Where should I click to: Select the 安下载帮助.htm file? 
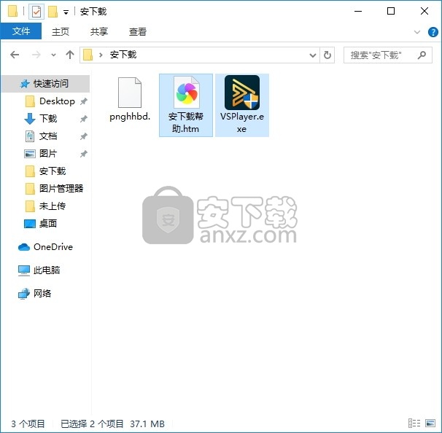pos(186,106)
